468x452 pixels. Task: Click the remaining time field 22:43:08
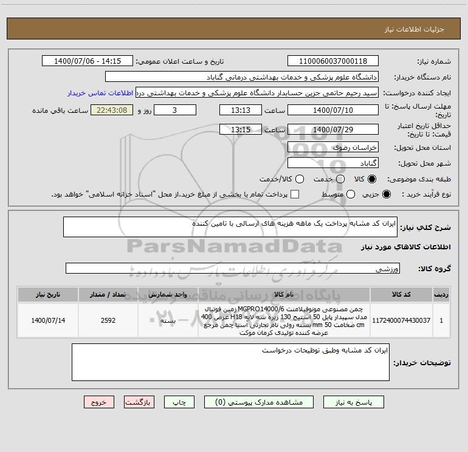112,110
